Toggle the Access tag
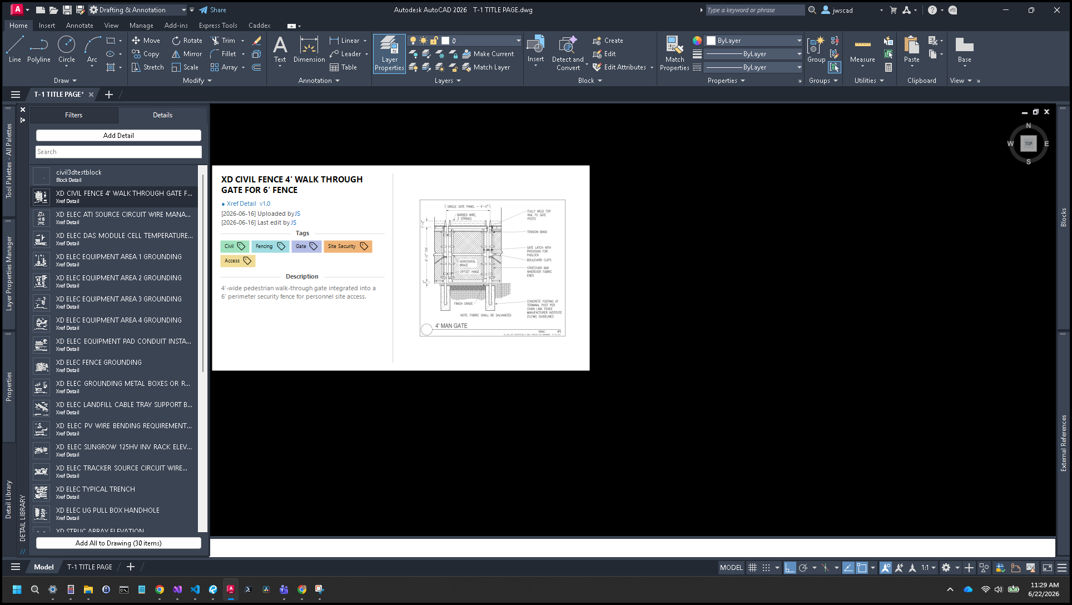 point(237,261)
